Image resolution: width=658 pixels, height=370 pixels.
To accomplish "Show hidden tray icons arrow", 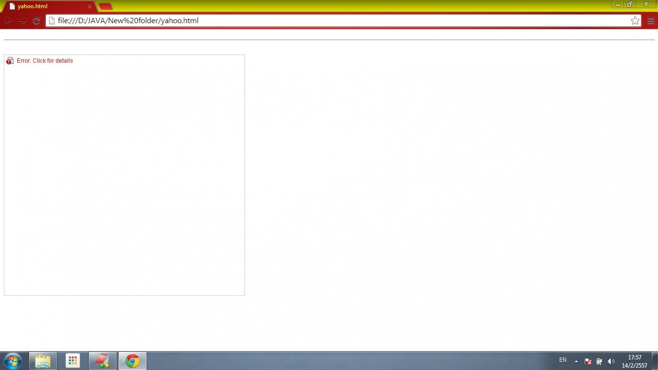I will pyautogui.click(x=576, y=361).
